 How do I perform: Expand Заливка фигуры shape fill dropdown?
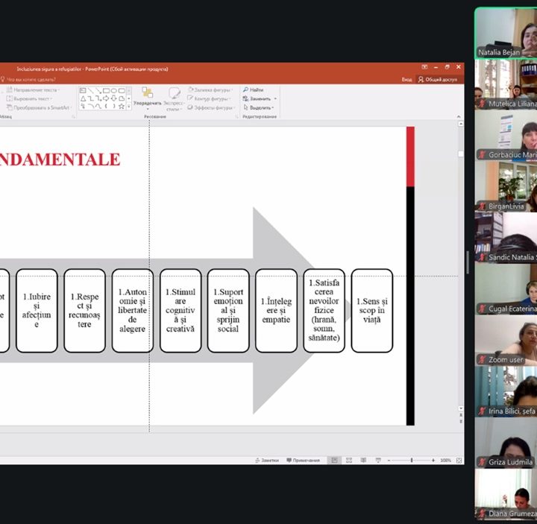click(211, 89)
